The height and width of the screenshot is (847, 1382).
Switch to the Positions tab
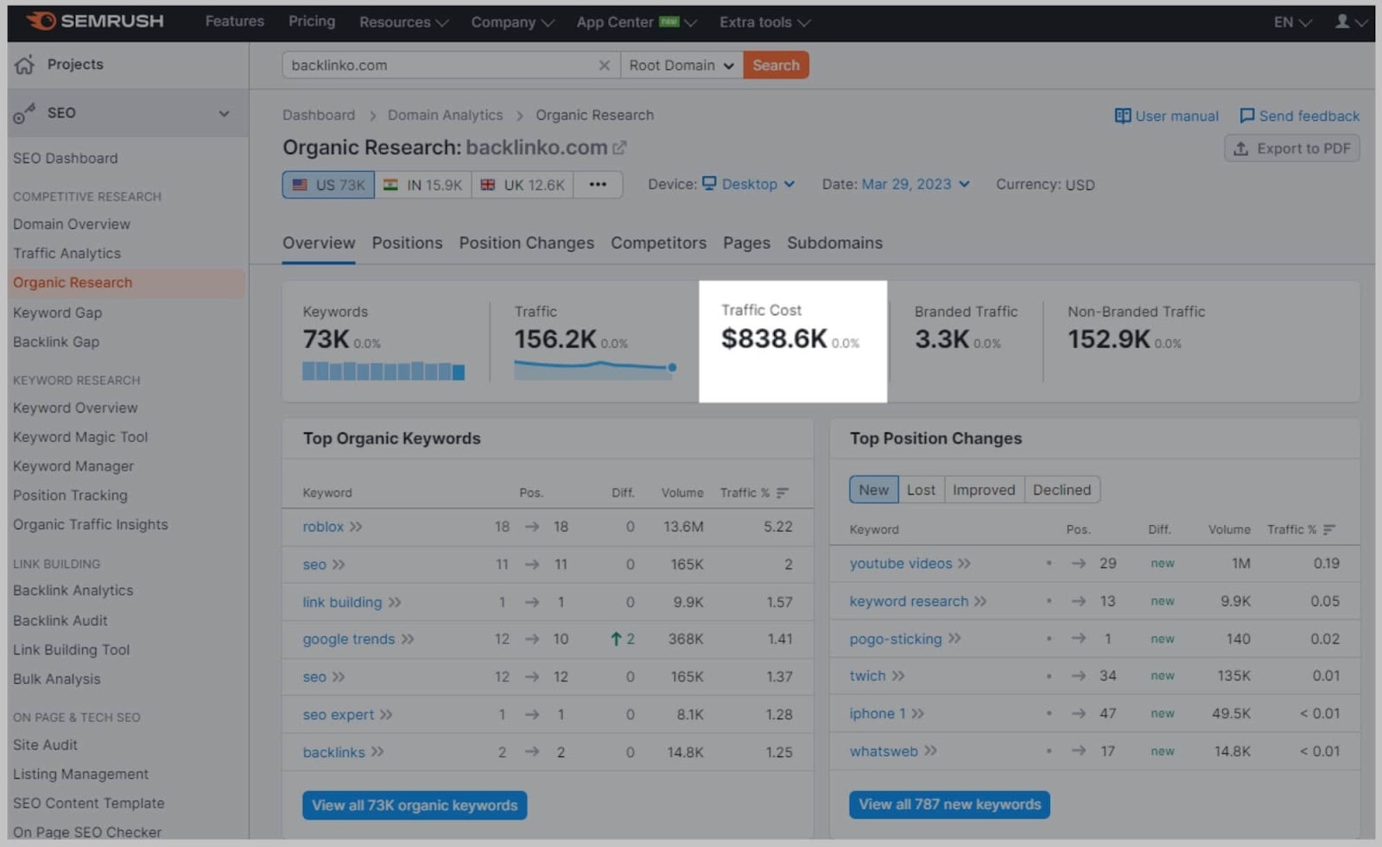tap(407, 243)
